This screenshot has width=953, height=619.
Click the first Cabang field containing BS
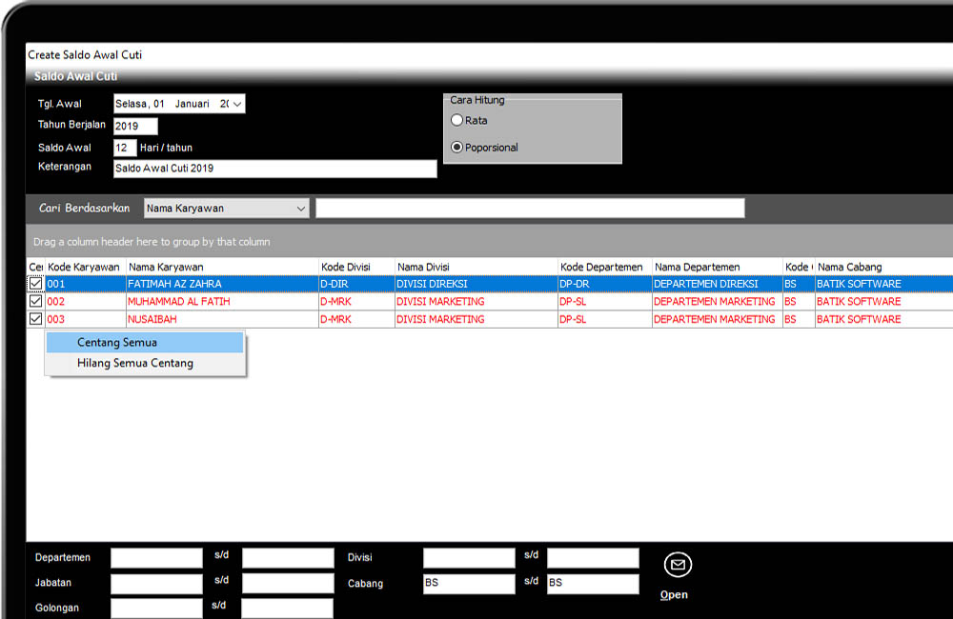tap(468, 583)
